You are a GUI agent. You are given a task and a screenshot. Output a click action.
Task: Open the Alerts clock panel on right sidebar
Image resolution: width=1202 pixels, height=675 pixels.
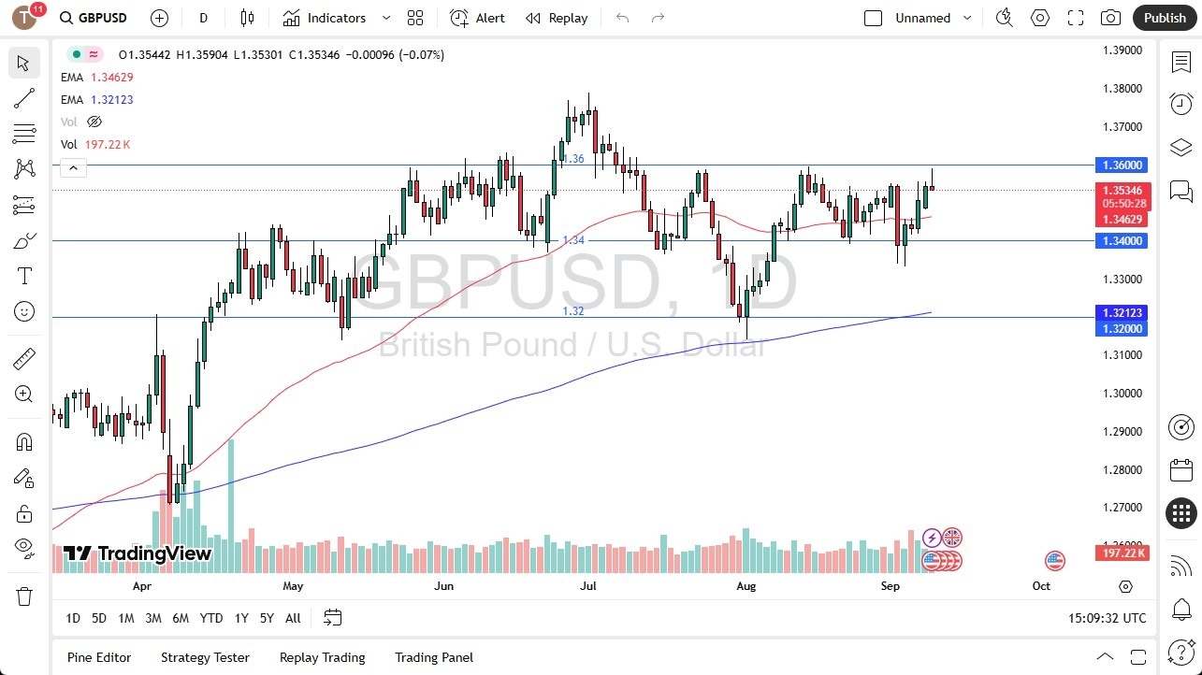click(1180, 104)
